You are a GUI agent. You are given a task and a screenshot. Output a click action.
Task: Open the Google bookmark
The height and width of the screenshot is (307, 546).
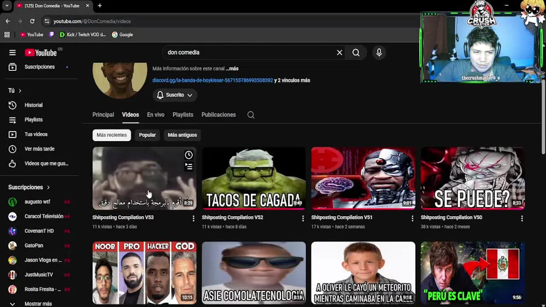click(x=122, y=35)
